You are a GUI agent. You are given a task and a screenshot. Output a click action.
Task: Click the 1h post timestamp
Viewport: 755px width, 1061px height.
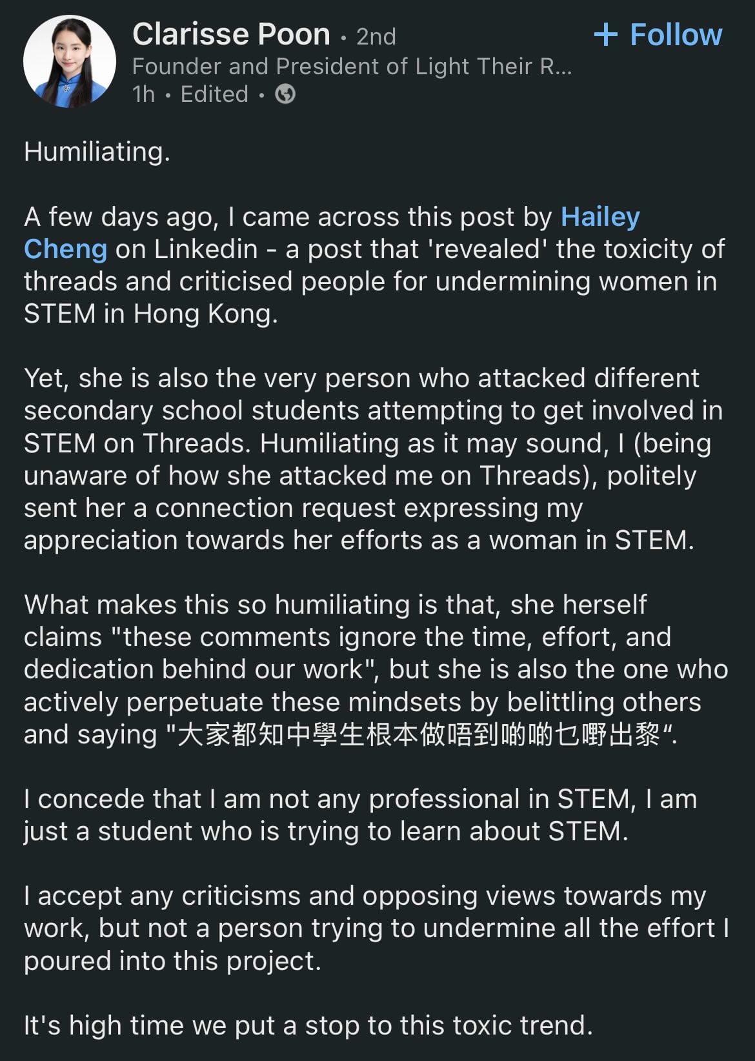tap(144, 94)
